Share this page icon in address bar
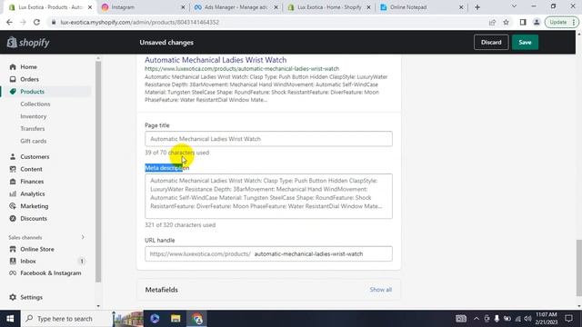This screenshot has height=327, width=582. (x=493, y=22)
